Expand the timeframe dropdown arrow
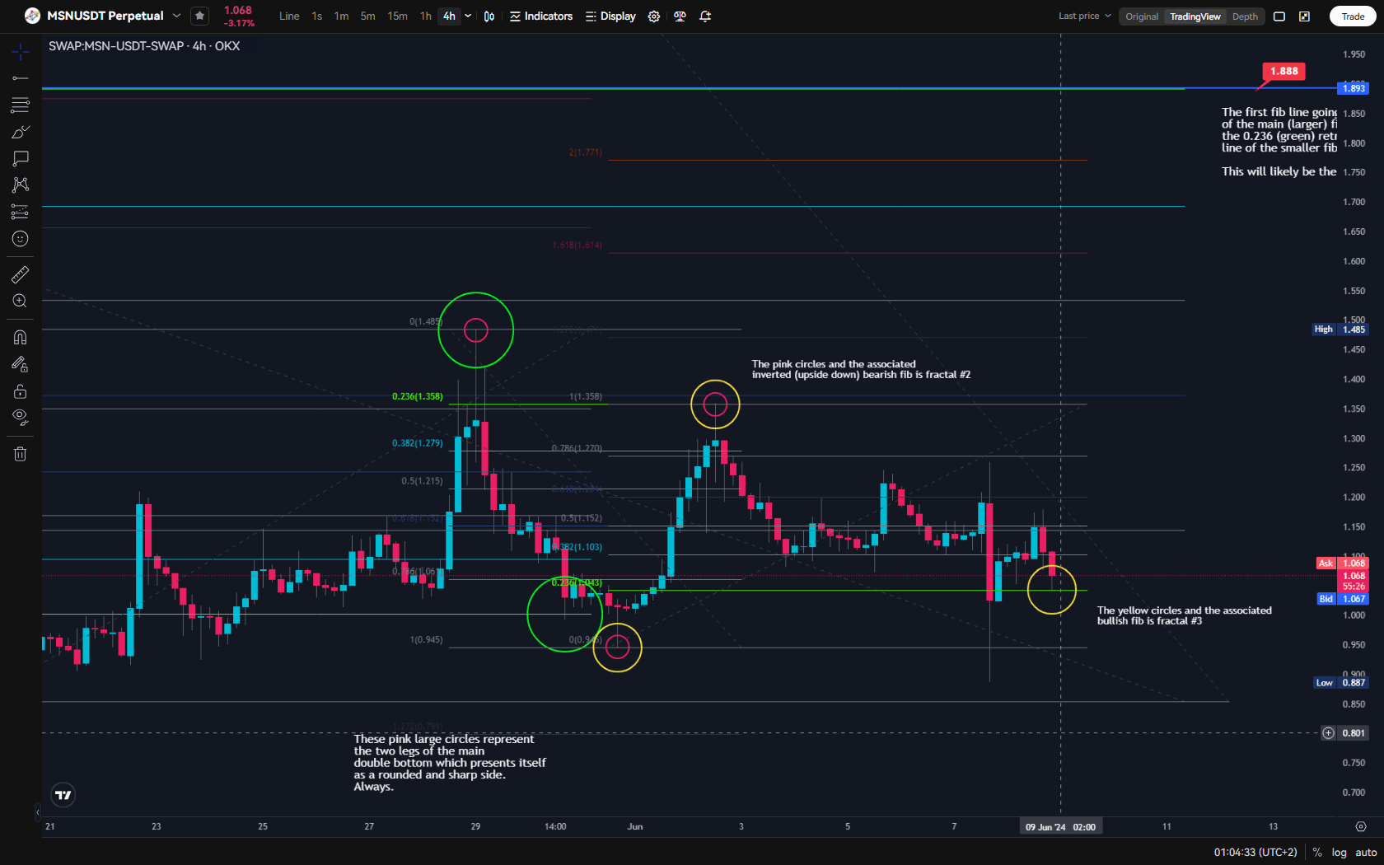Screen dimensions: 1384x865 click(468, 16)
